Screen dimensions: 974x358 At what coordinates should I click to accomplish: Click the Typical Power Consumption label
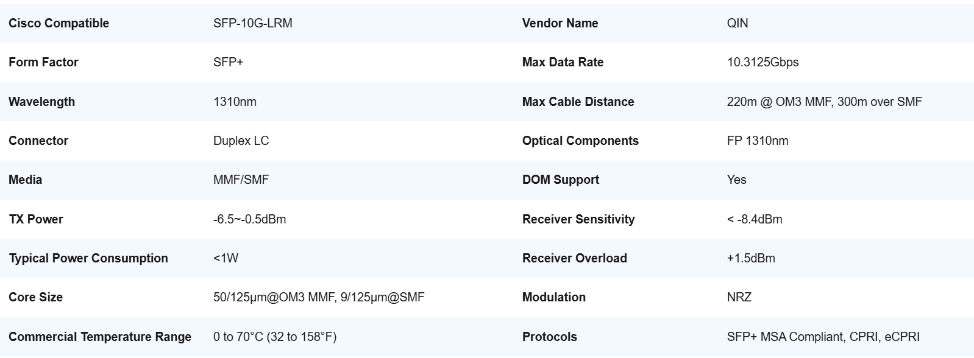(88, 258)
